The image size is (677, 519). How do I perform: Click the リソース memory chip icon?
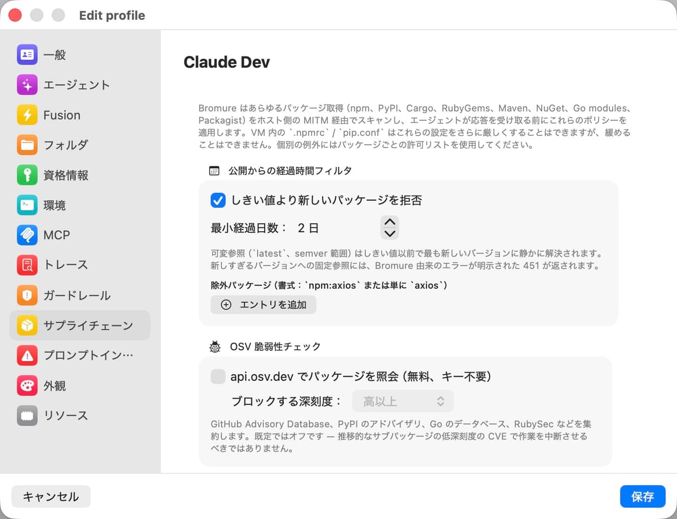pyautogui.click(x=27, y=416)
